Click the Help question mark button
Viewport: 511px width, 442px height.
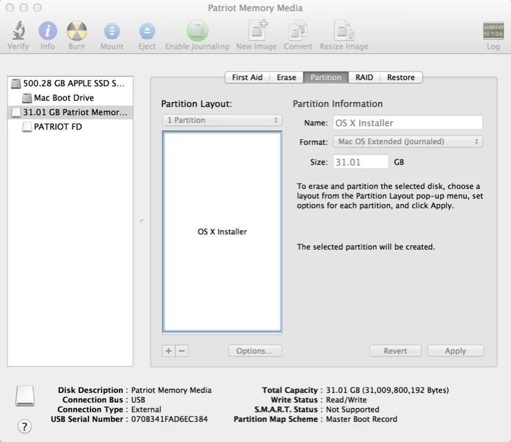pos(24,426)
